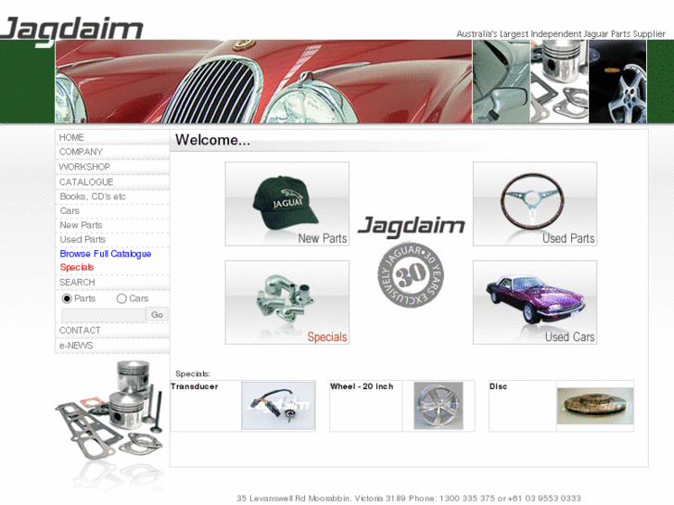Open New Parts in the sidebar list

click(81, 225)
